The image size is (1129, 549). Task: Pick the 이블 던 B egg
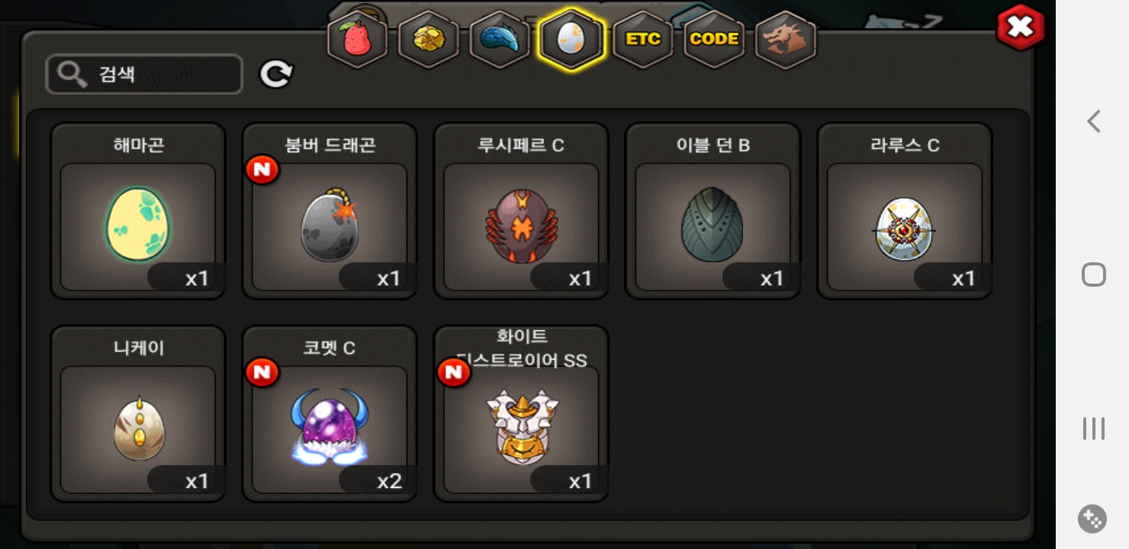(x=713, y=210)
